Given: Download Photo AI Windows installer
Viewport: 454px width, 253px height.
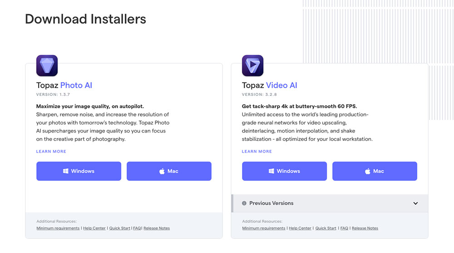Looking at the screenshot, I should coord(79,171).
